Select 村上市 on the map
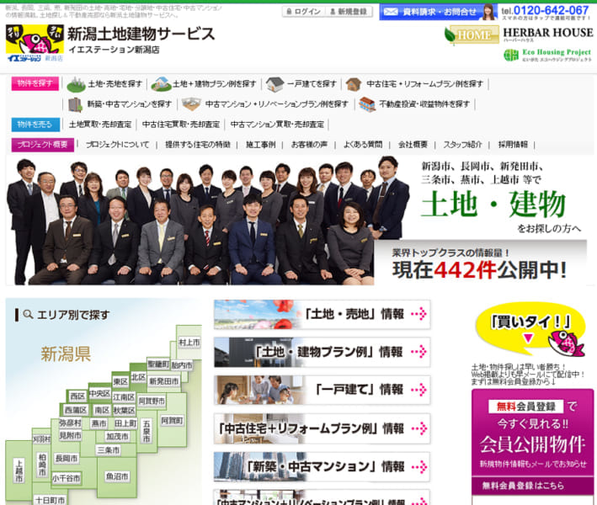This screenshot has height=505, width=597. [x=189, y=342]
